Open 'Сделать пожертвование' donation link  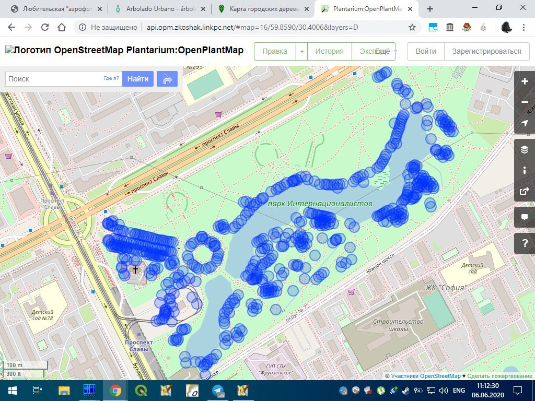tap(499, 376)
